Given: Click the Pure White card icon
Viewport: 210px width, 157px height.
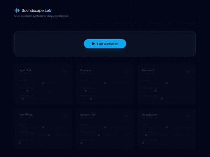Looking at the screenshot, I should coord(65,116).
